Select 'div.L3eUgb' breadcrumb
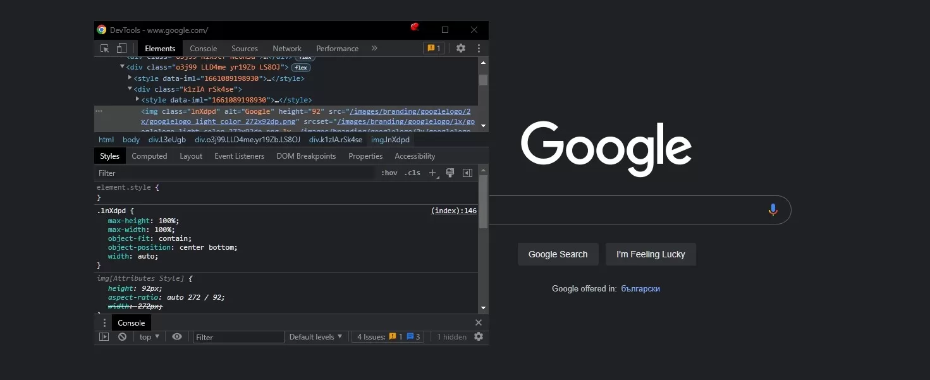The height and width of the screenshot is (380, 930). [167, 140]
